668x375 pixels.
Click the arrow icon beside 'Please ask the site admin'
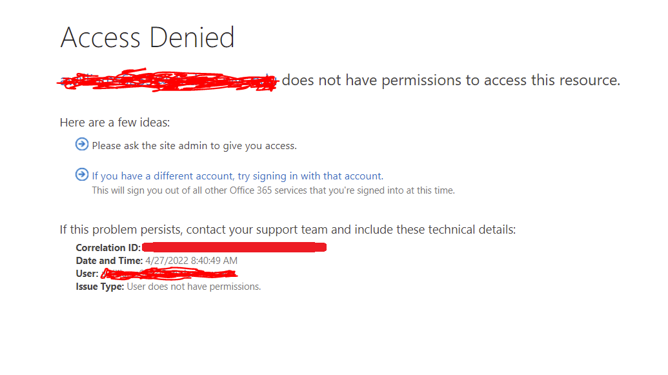(82, 145)
